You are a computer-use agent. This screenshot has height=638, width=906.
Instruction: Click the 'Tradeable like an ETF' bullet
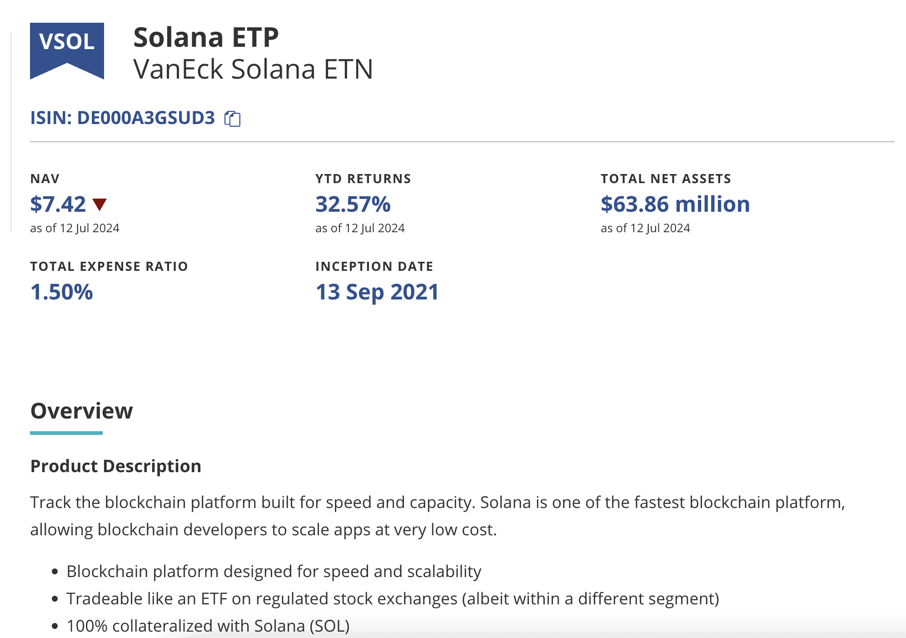pos(392,598)
